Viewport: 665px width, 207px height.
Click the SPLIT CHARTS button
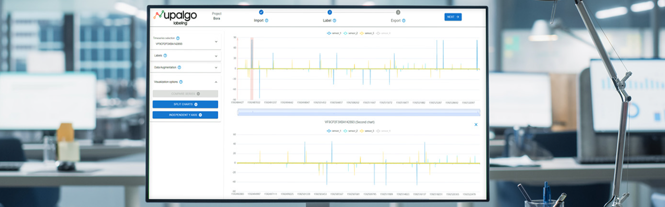(185, 104)
